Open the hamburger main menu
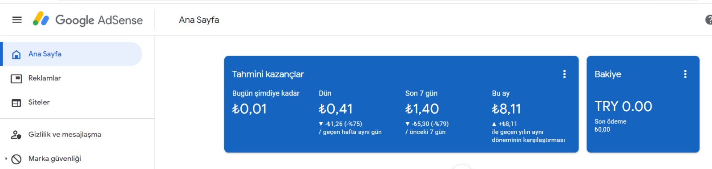712x169 pixels. tap(17, 20)
